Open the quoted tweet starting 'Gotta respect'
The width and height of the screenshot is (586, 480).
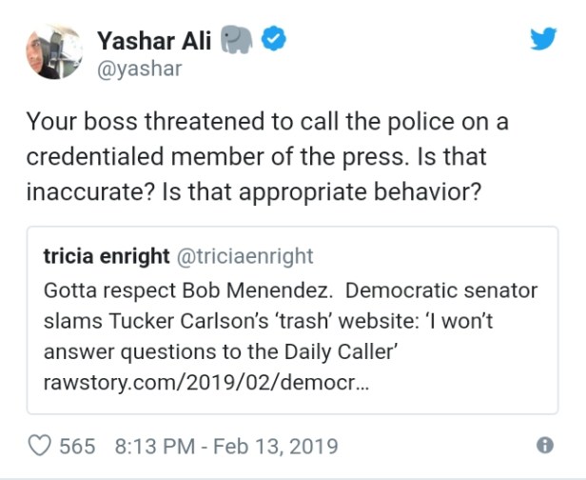coord(292,319)
